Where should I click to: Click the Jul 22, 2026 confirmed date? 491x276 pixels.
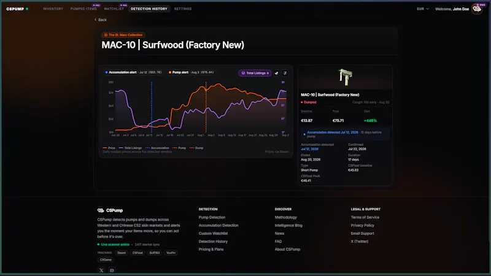point(357,149)
